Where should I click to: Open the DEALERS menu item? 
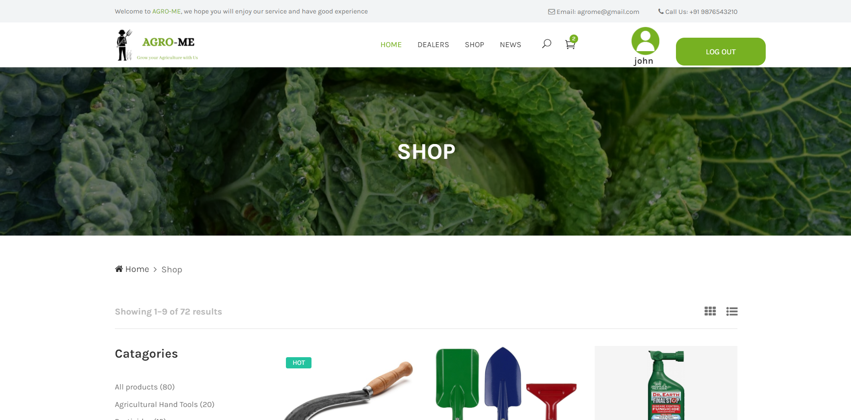click(433, 45)
